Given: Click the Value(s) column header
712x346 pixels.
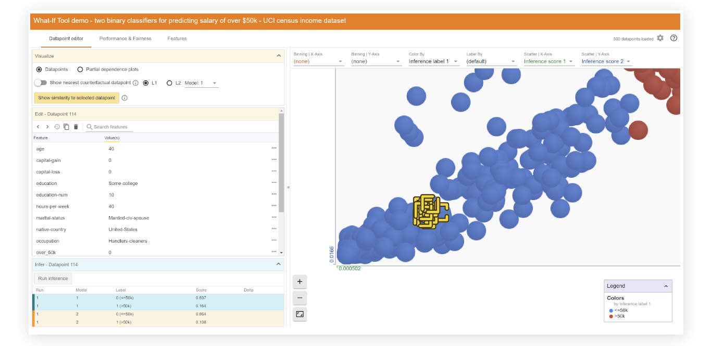Looking at the screenshot, I should click(112, 138).
